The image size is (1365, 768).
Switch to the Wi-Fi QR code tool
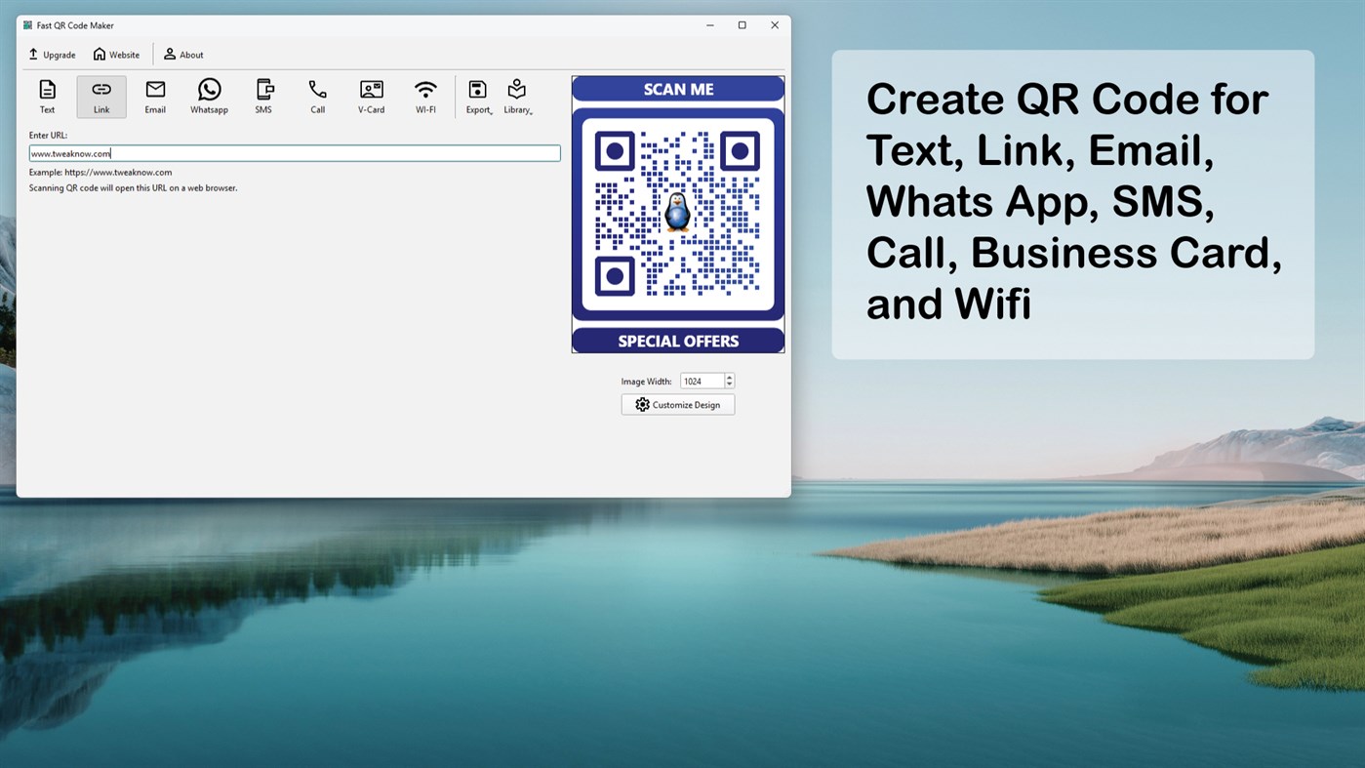(x=425, y=96)
